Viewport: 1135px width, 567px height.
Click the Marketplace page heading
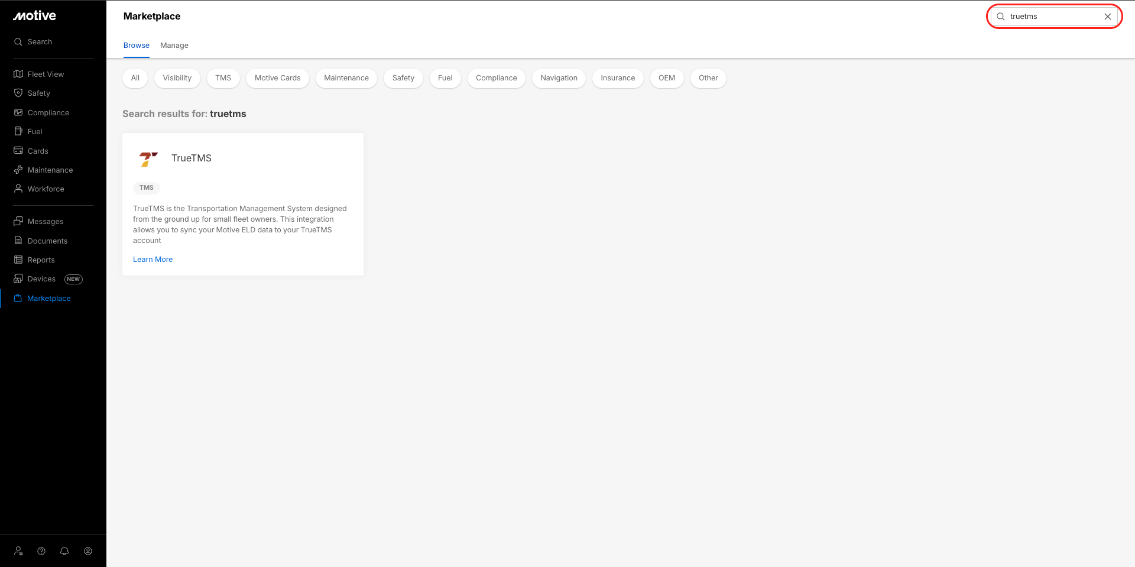[152, 17]
